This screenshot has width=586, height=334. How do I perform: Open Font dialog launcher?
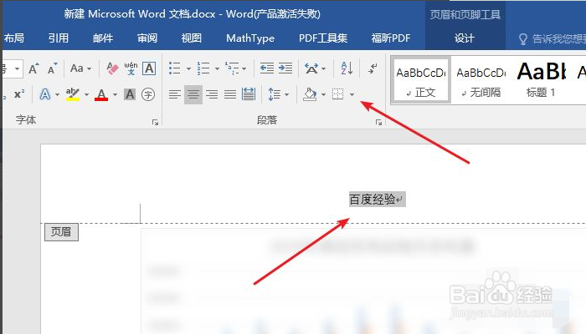155,122
